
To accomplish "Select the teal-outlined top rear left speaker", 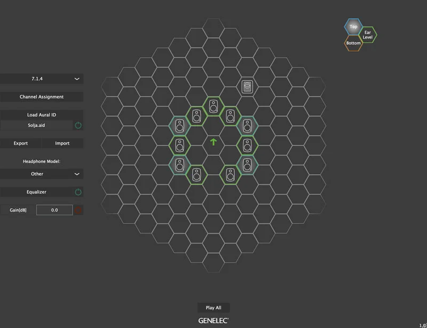I will [179, 165].
